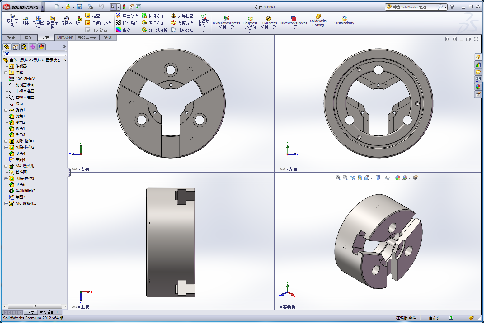This screenshot has height=323, width=484.
Task: Save the part with the floppy icon
Action: 79,7
